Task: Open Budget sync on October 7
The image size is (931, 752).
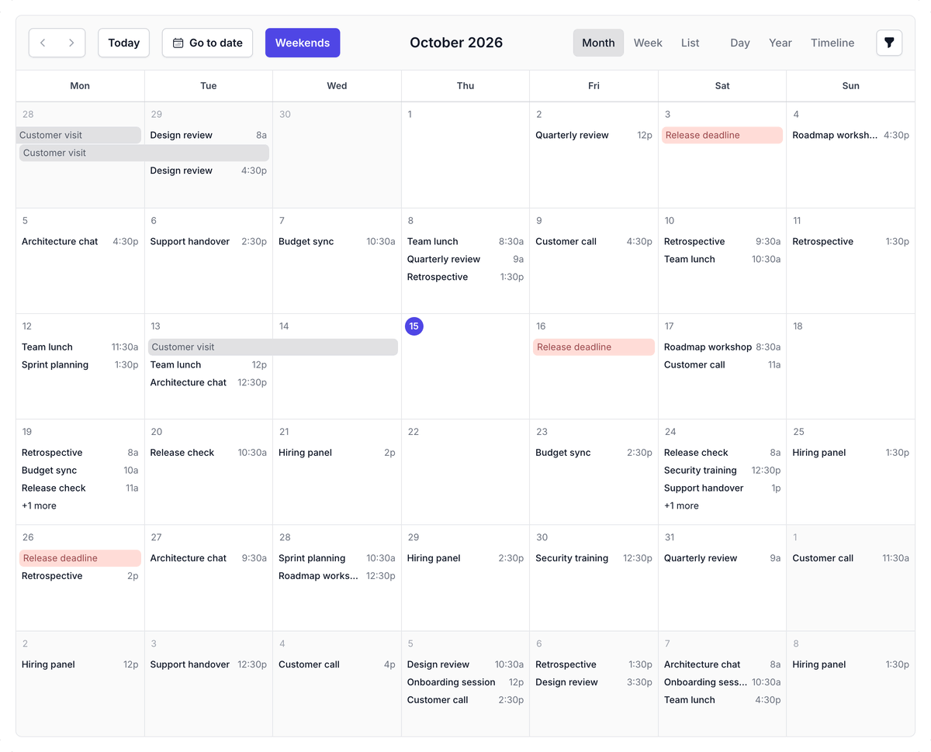Action: click(337, 241)
